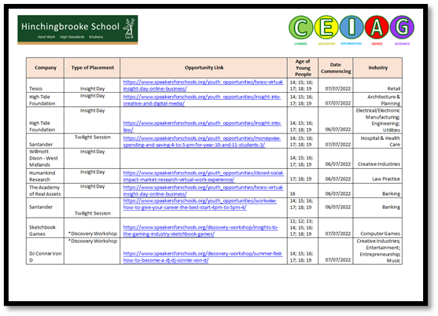
Task: Click the Tesco company cell
Action: point(46,86)
